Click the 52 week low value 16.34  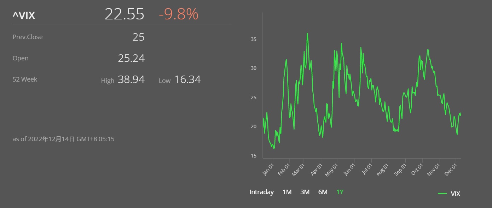click(x=187, y=79)
